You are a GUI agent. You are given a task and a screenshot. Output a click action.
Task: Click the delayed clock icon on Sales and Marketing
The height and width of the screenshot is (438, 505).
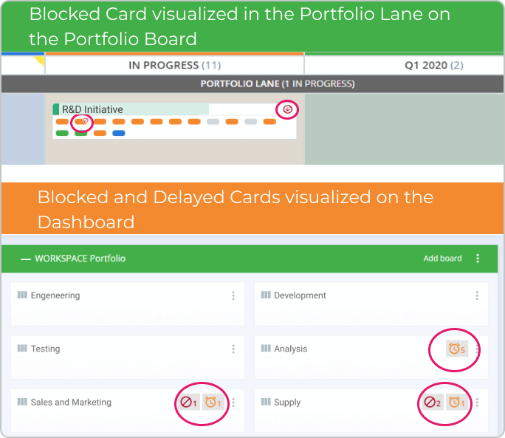[213, 403]
